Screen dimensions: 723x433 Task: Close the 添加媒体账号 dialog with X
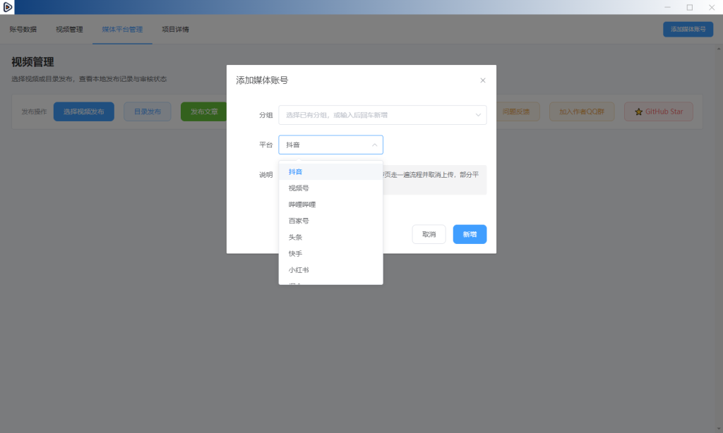click(483, 80)
